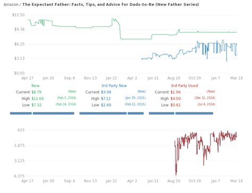Click Jan 22 on price chart axis
Viewport: 252px width, 193px height.
click(111, 78)
